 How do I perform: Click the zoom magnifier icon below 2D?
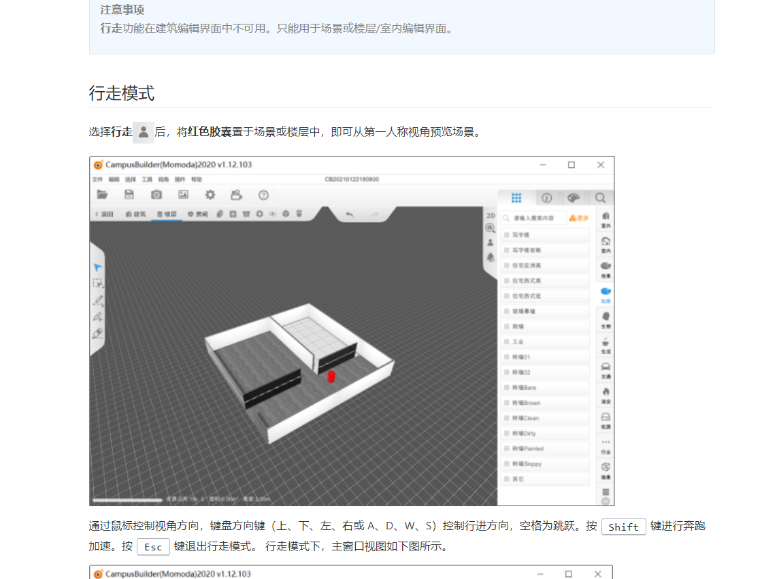point(491,228)
